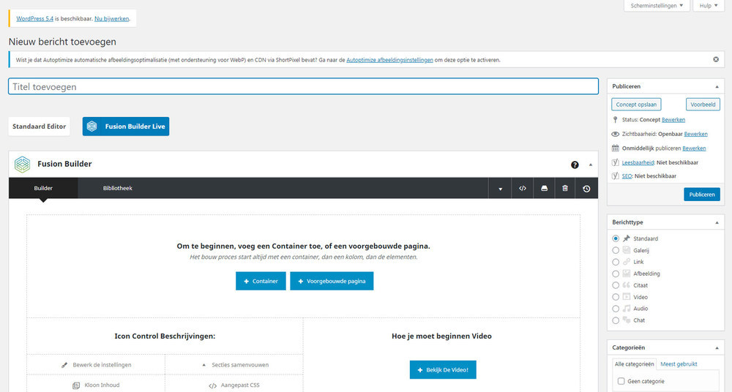Click the Kloon Inhoud clone icon
Image resolution: width=732 pixels, height=392 pixels.
(x=76, y=385)
